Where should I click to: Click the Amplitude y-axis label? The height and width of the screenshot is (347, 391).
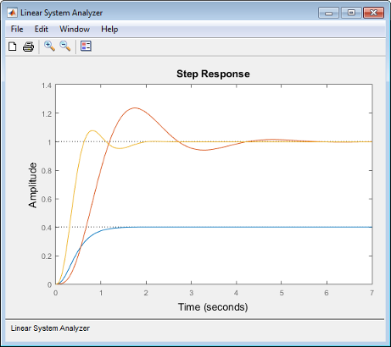pyautogui.click(x=33, y=185)
